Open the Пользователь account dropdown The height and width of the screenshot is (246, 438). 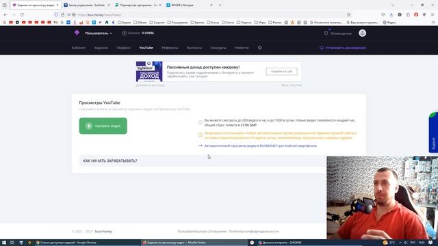(99, 33)
